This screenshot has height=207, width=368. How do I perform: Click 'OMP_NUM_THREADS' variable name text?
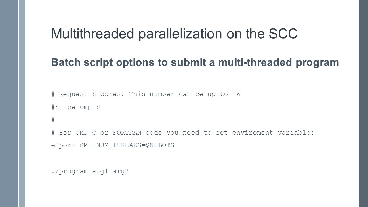click(x=110, y=145)
